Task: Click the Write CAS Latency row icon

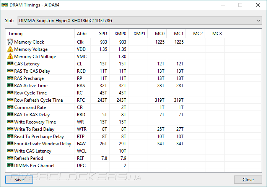Action: [x=10, y=151]
